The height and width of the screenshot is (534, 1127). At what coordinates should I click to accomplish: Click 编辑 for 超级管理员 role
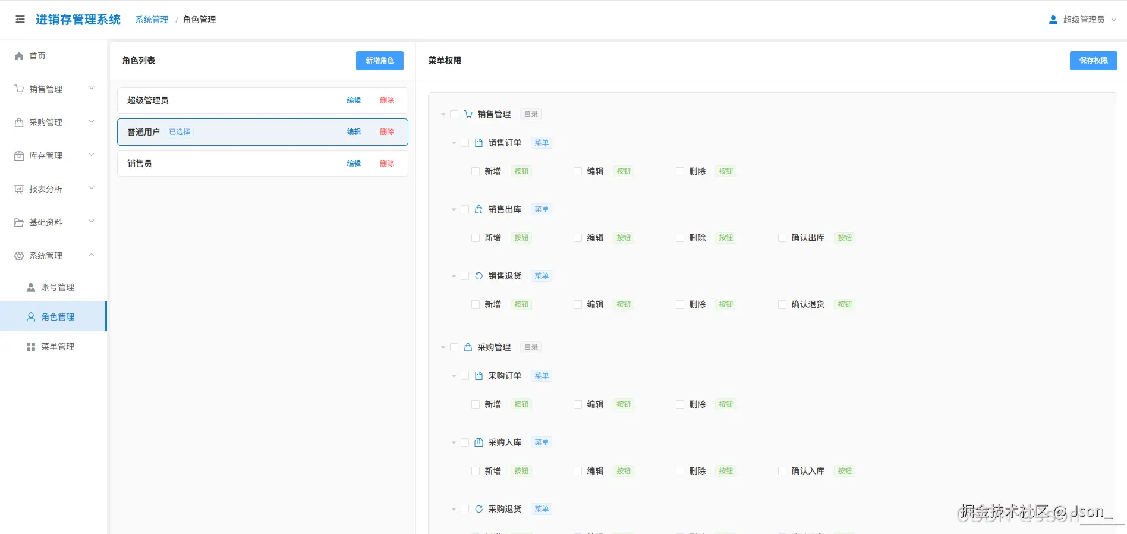[354, 100]
